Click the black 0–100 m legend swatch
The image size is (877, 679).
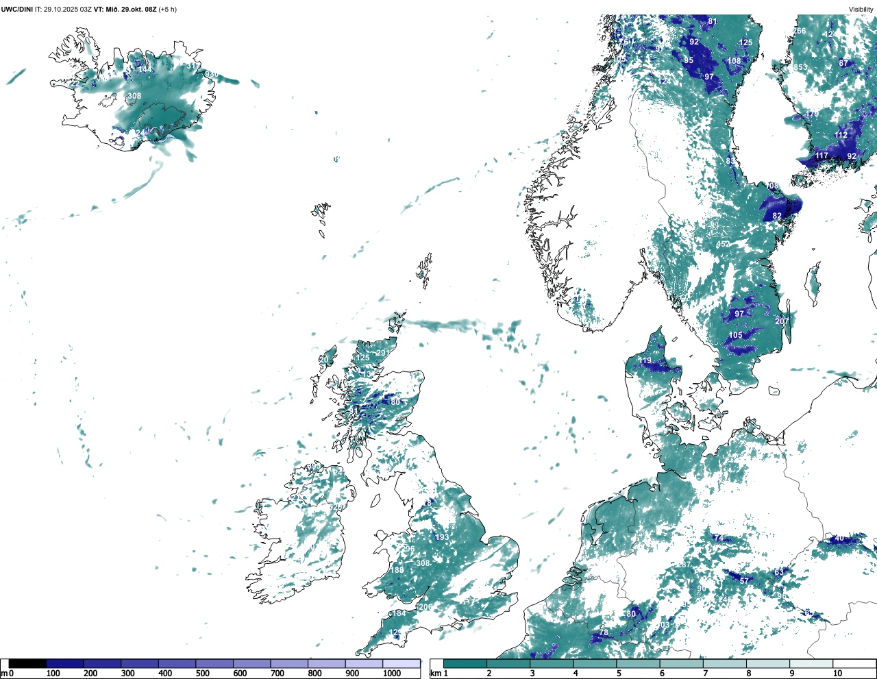(x=28, y=663)
